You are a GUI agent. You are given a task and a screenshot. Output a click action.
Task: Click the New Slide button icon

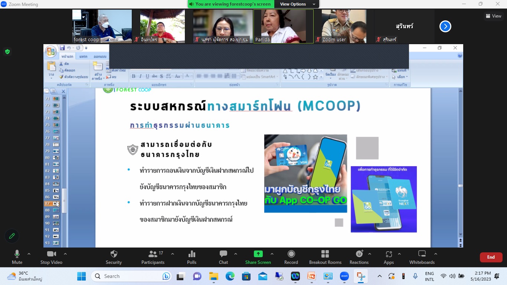[98, 66]
